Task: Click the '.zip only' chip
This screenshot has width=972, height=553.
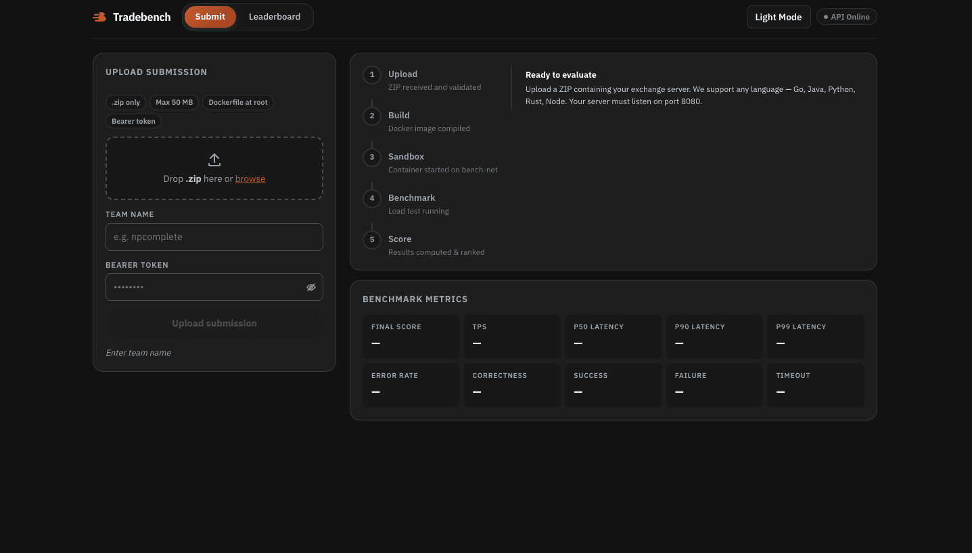Action: point(126,103)
